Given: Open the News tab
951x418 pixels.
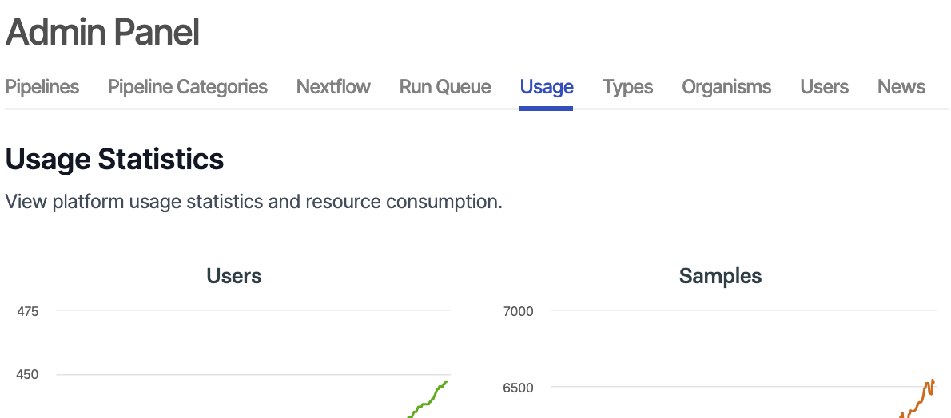Looking at the screenshot, I should point(901,87).
